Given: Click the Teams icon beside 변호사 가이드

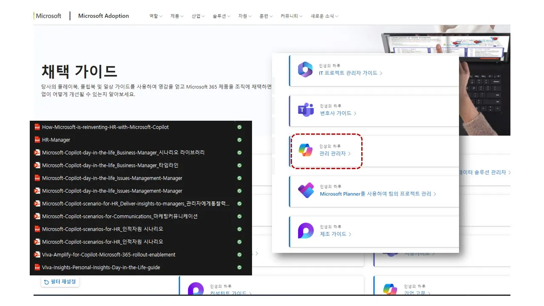Looking at the screenshot, I should pyautogui.click(x=306, y=110).
